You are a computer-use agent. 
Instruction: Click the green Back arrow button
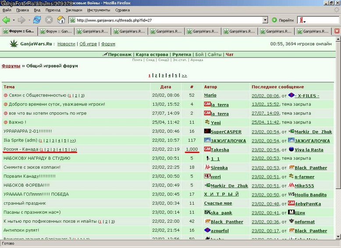pyautogui.click(x=6, y=20)
